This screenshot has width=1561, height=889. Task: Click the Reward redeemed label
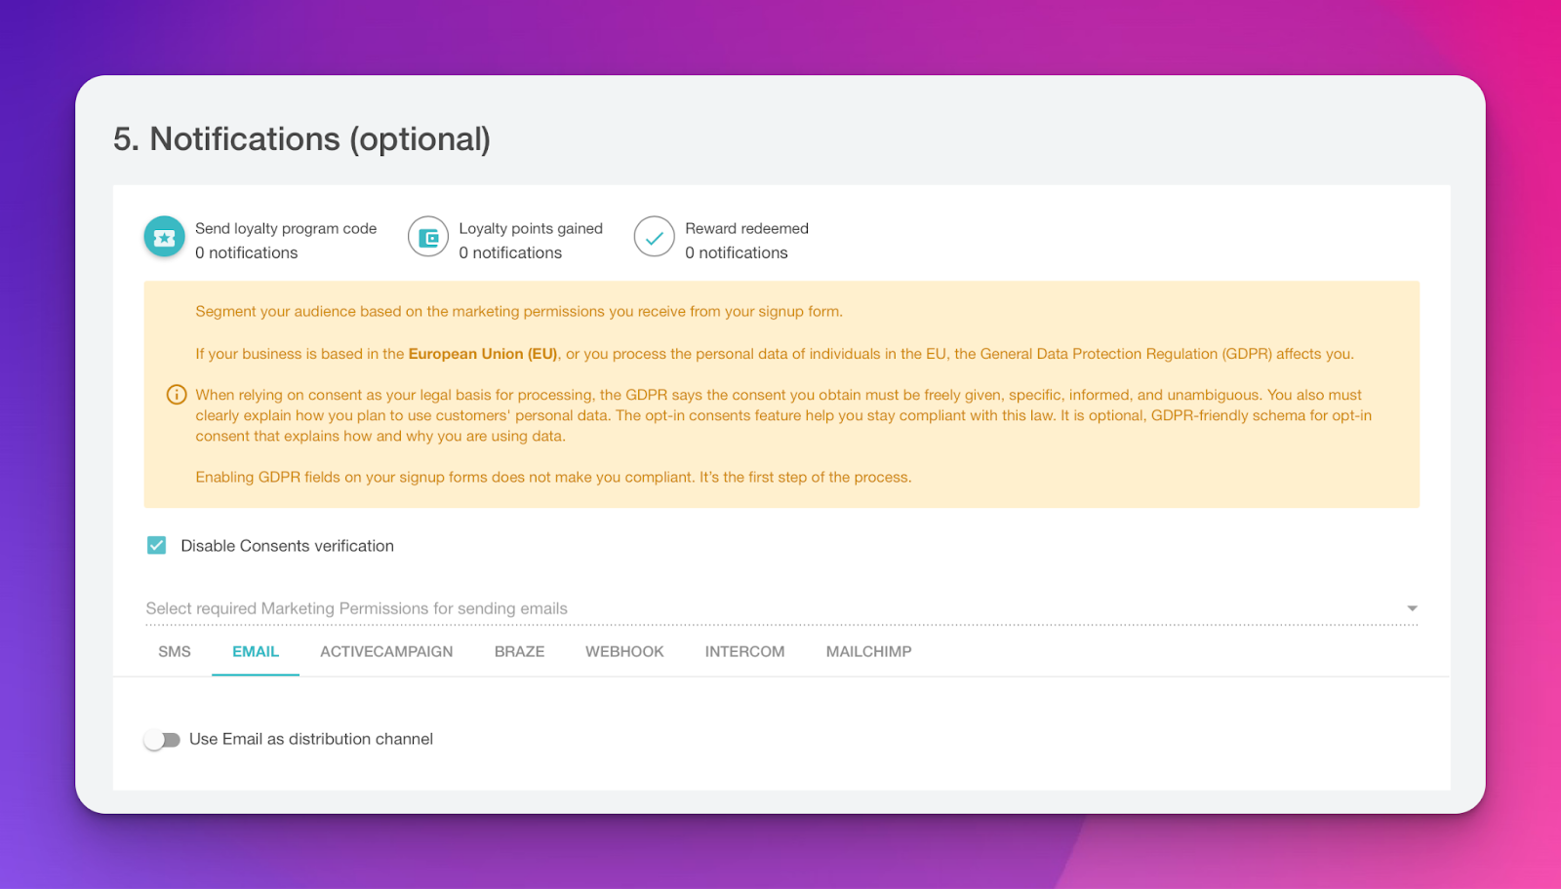(x=746, y=228)
